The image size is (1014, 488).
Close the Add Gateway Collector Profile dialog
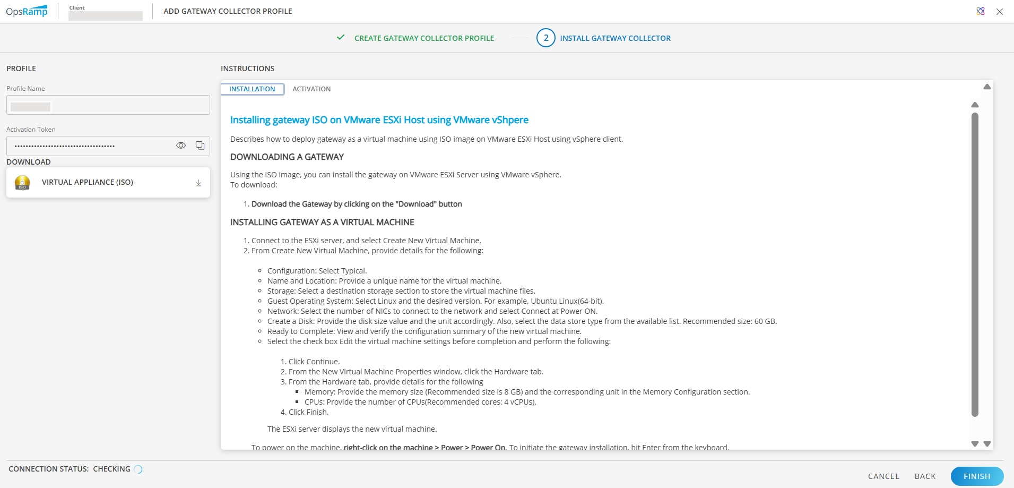[x=1000, y=11]
